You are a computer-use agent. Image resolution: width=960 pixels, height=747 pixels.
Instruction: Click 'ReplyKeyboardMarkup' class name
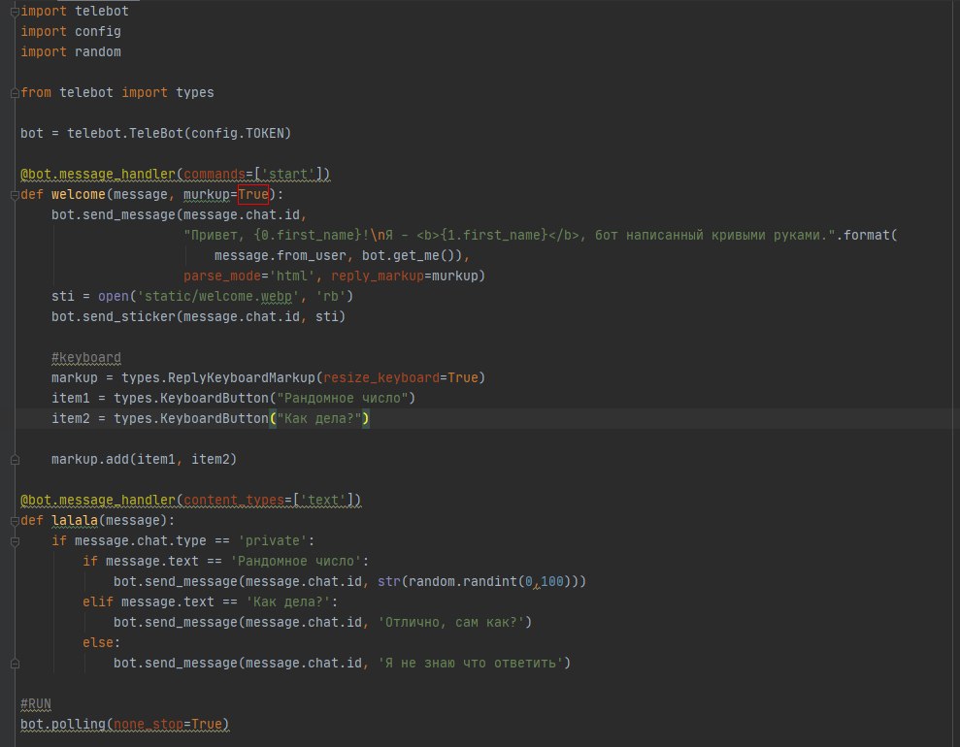(242, 377)
